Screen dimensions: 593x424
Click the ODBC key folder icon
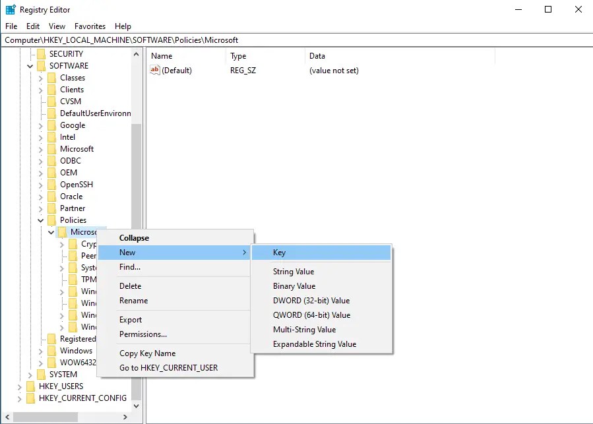click(x=53, y=160)
